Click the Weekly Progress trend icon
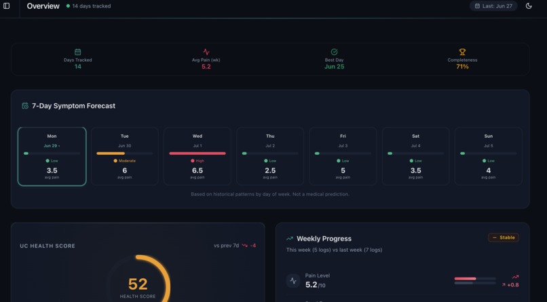Image resolution: width=547 pixels, height=302 pixels. pos(290,238)
